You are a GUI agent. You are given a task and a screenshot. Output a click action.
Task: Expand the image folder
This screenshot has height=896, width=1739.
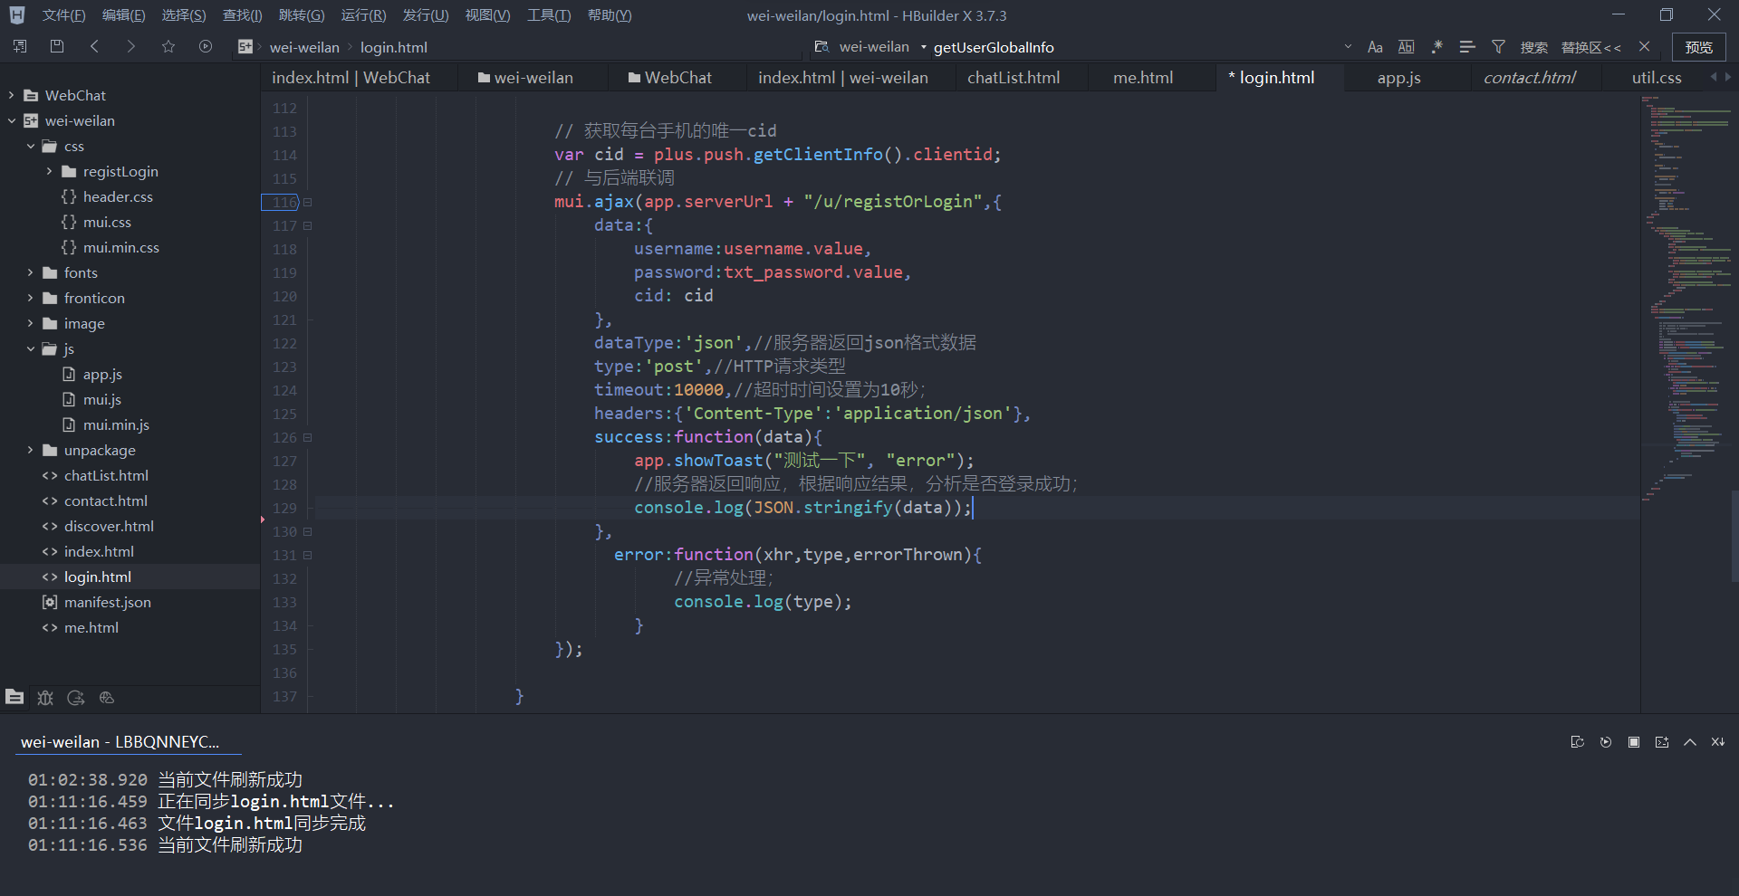click(x=31, y=323)
